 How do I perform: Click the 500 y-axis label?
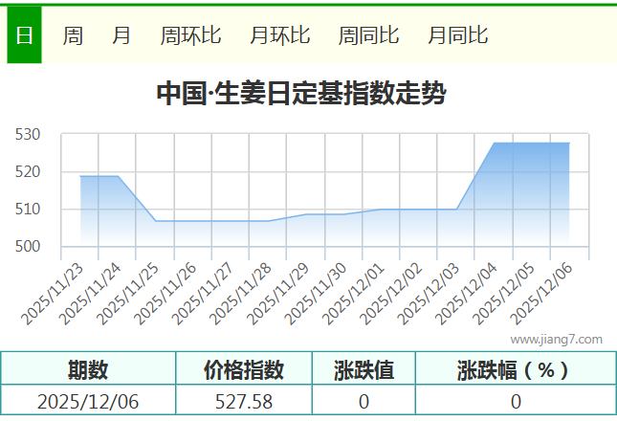click(x=28, y=247)
